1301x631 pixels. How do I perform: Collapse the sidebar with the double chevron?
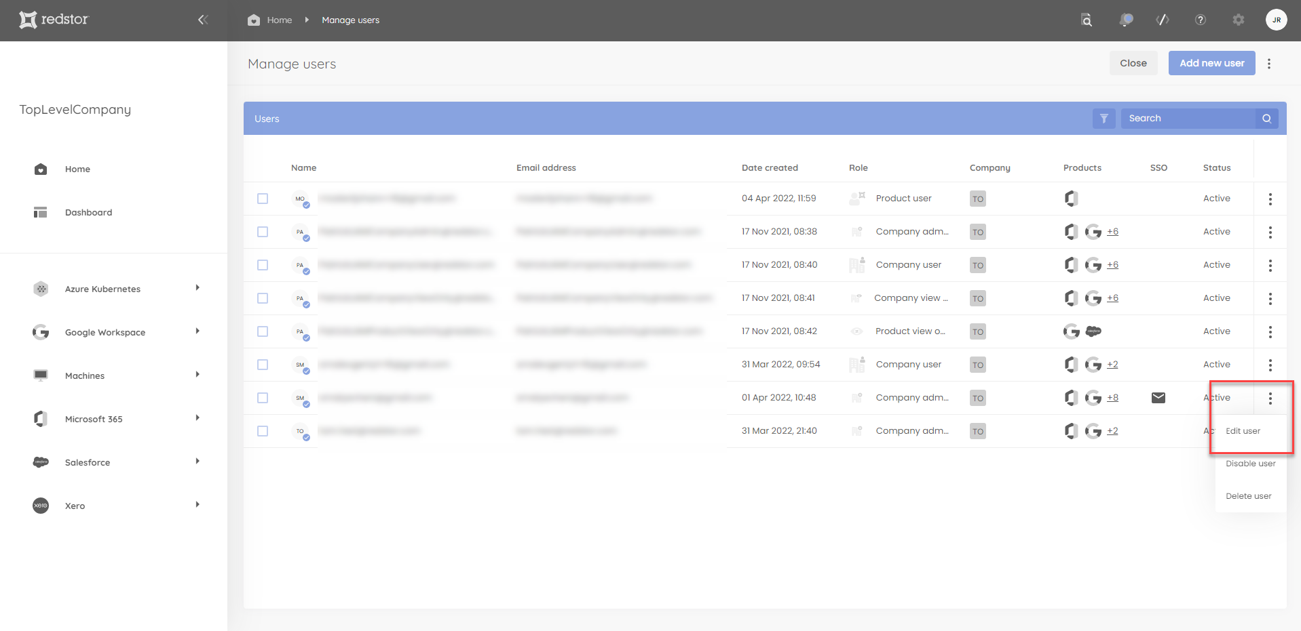[202, 20]
